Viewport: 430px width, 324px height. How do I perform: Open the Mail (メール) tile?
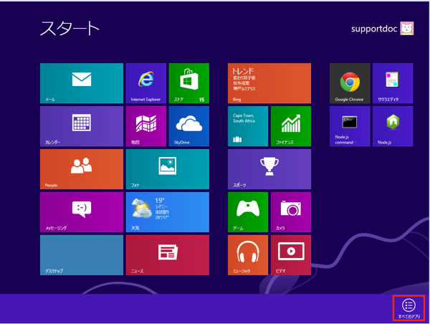[82, 83]
